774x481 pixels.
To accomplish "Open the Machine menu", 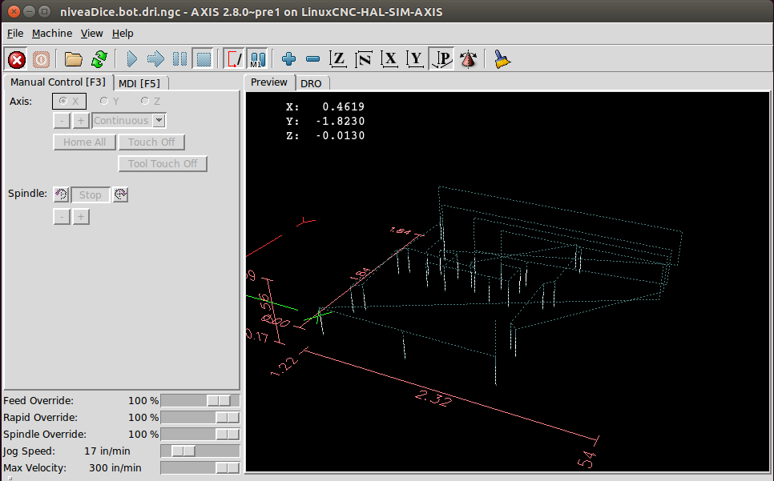I will point(52,34).
